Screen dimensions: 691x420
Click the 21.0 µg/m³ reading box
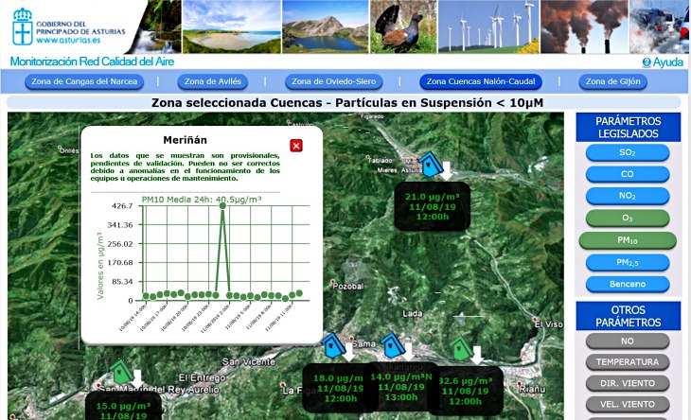[432, 206]
